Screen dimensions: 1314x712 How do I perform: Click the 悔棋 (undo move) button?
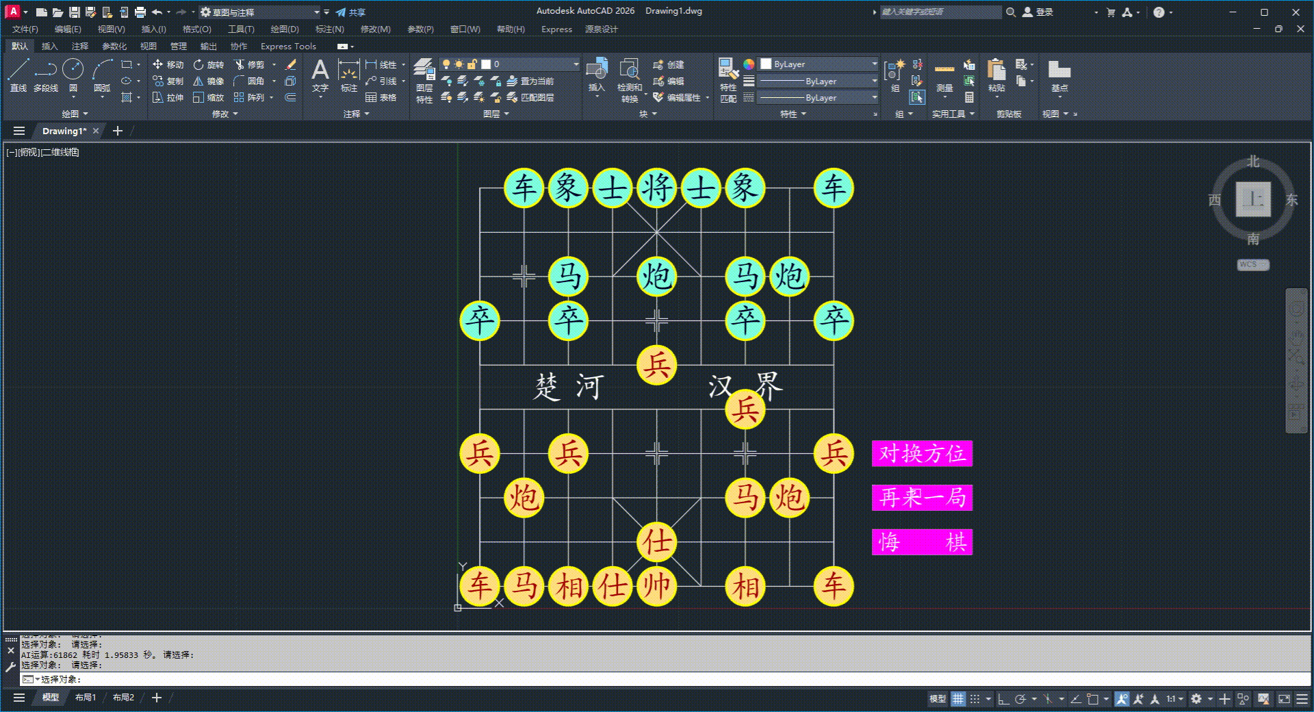(922, 542)
